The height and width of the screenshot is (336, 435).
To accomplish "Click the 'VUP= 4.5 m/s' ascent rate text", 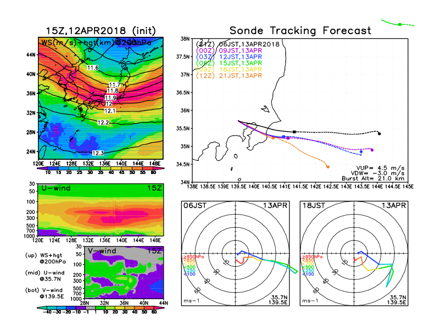I will pos(380,168).
